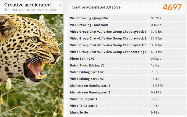Image resolution: width=187 pixels, height=117 pixels.
Task: Click the 6.2 FPS value
Action: tap(156, 92)
